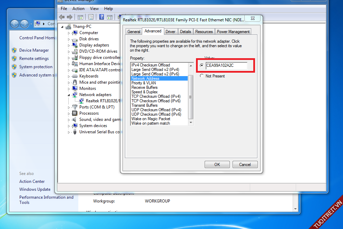Click the Back arrow in Device Manager toolbar
This screenshot has height=229, width=343.
pyautogui.click(x=62, y=17)
